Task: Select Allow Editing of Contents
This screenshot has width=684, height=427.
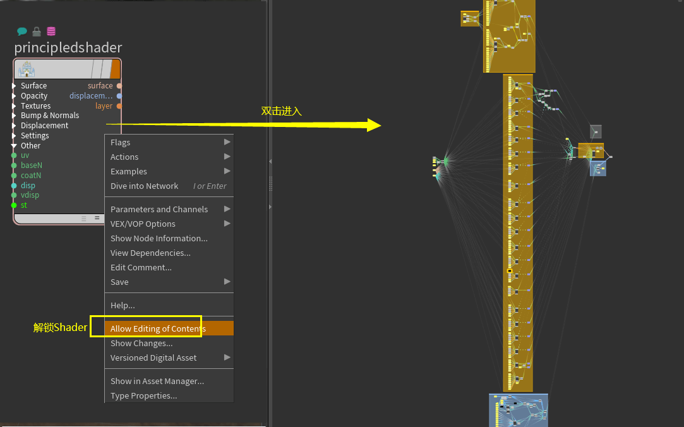Action: (169, 328)
